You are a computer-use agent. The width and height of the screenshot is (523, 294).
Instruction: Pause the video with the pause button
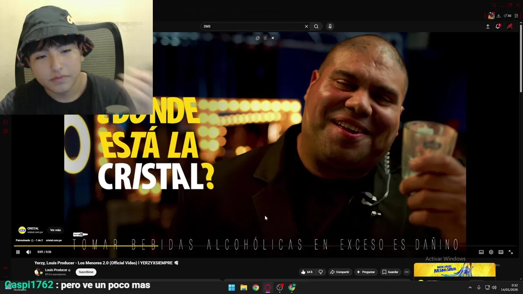point(18,252)
